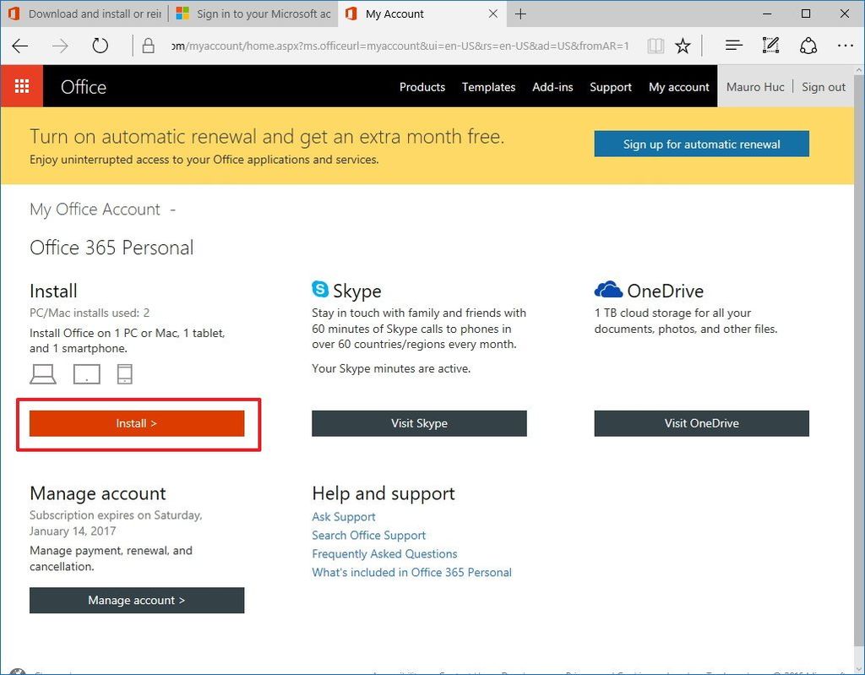
Task: Click the tablet install icon
Action: click(85, 373)
